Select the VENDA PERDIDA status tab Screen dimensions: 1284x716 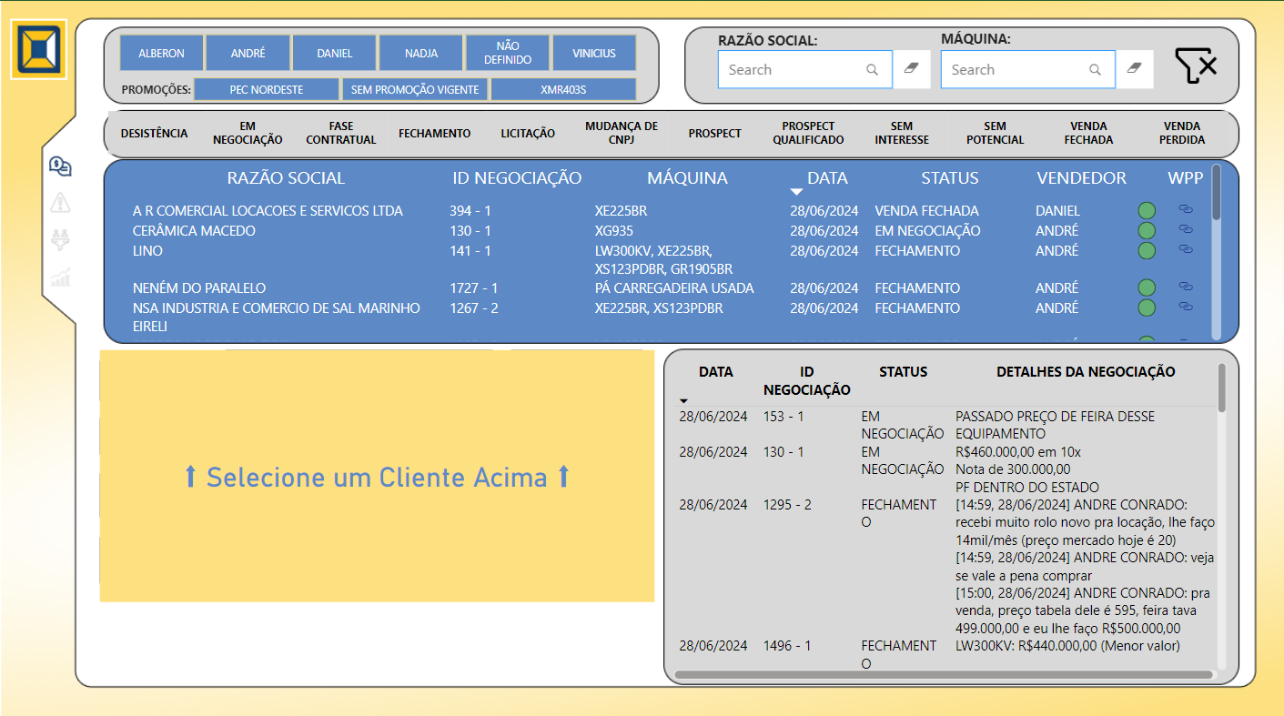[1182, 133]
